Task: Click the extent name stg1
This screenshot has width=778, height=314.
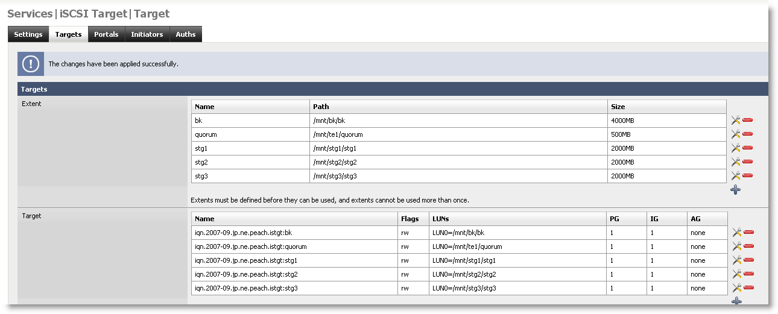Action: tap(201, 148)
